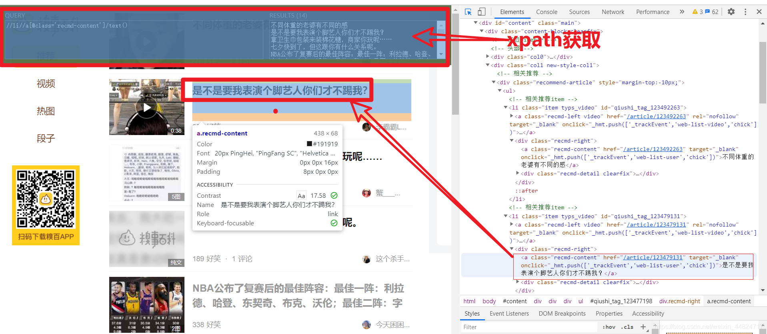Open the DevTools three-dot customize menu
767x334 pixels.
(745, 12)
